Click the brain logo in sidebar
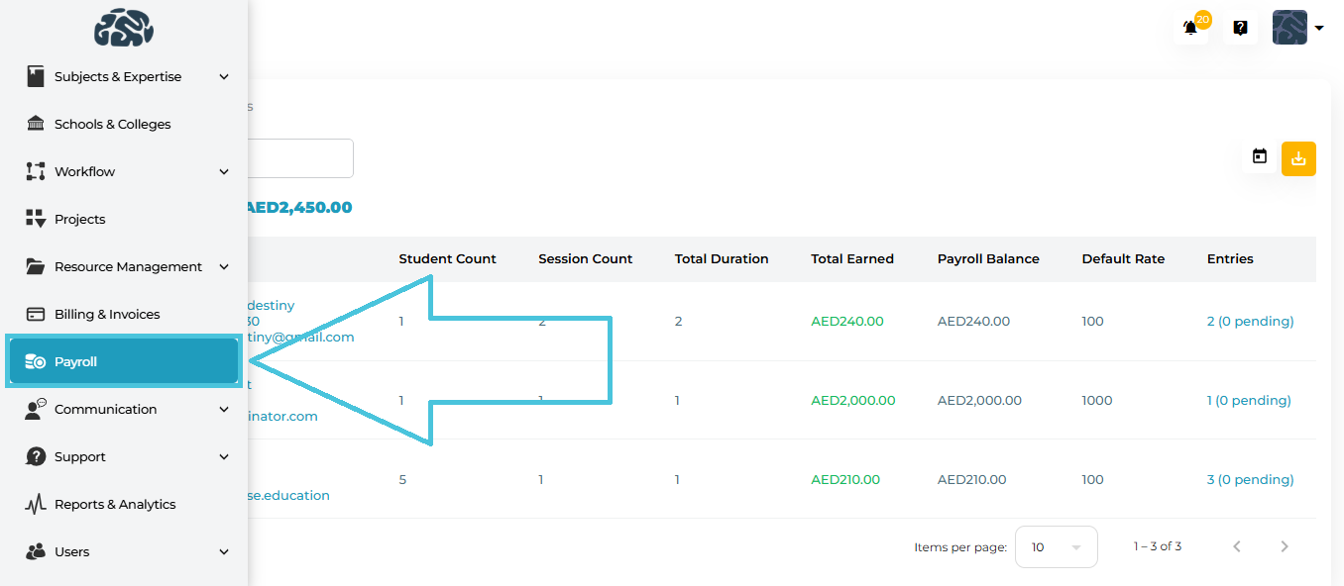 click(x=124, y=27)
